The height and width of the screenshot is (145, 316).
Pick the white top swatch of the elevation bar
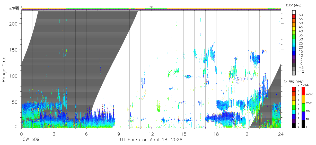click(294, 13)
